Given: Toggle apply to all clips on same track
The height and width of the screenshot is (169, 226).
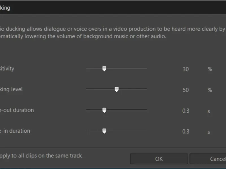Looking at the screenshot, I should [x=41, y=155].
